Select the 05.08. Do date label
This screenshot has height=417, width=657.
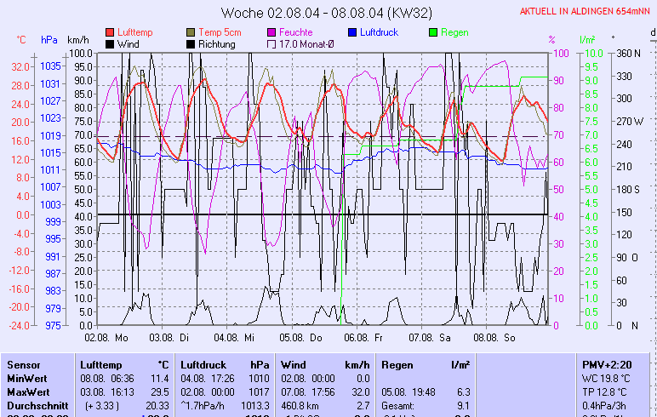[302, 338]
